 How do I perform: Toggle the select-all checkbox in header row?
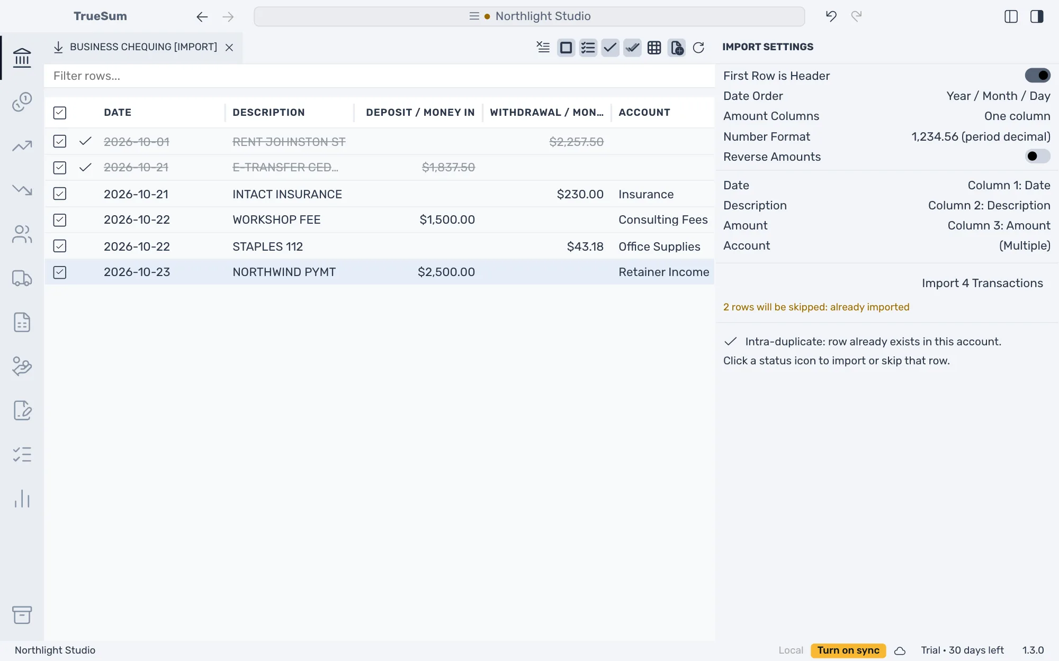click(x=60, y=113)
